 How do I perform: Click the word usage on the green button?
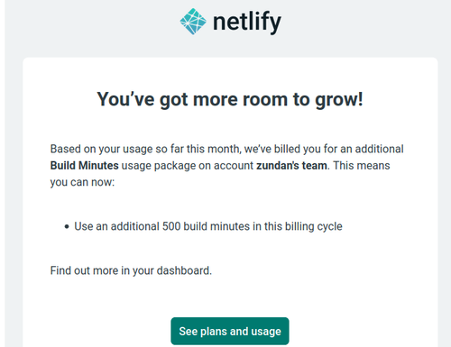[x=266, y=332]
